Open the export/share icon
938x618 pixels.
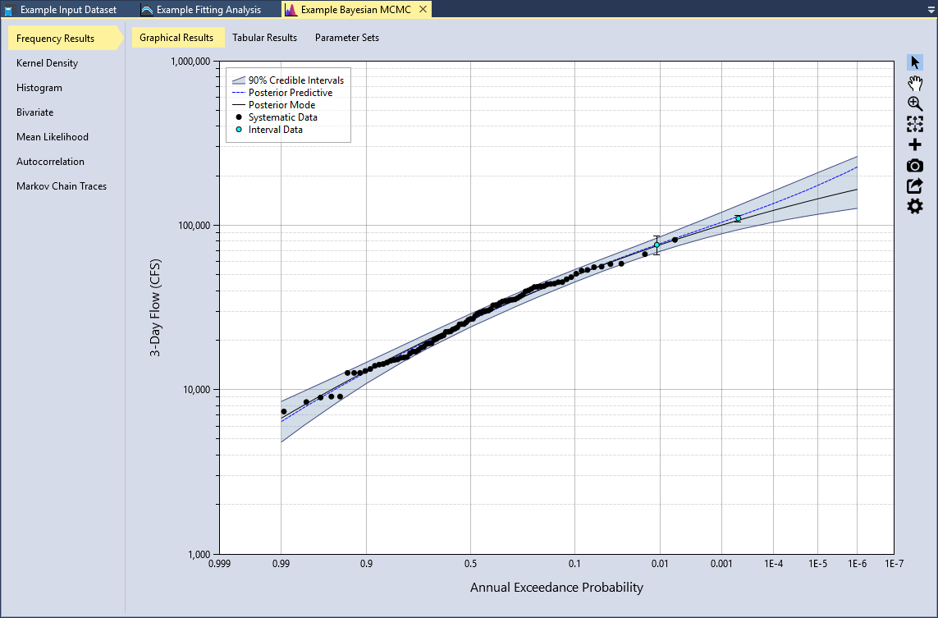point(914,185)
